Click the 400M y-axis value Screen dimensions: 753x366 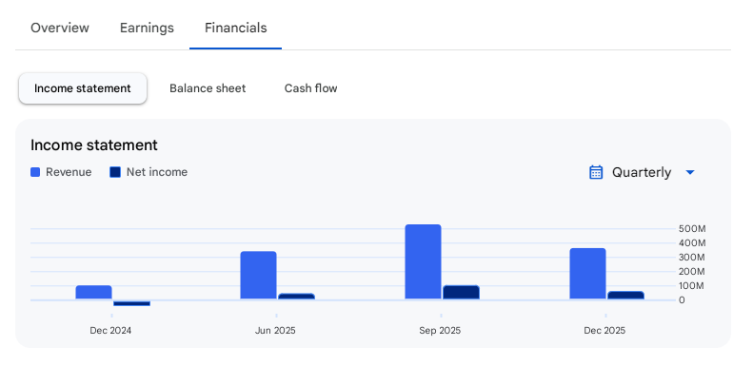(x=692, y=243)
